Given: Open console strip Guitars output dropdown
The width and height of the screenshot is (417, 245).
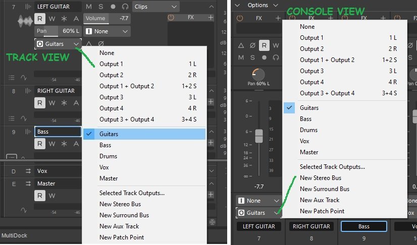Looking at the screenshot, I should [x=257, y=213].
